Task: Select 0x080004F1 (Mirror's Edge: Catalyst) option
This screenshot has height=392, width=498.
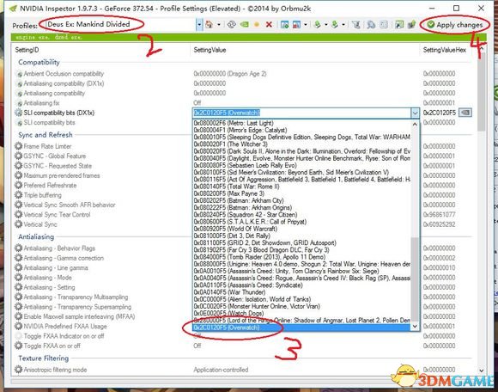Action: pyautogui.click(x=301, y=130)
